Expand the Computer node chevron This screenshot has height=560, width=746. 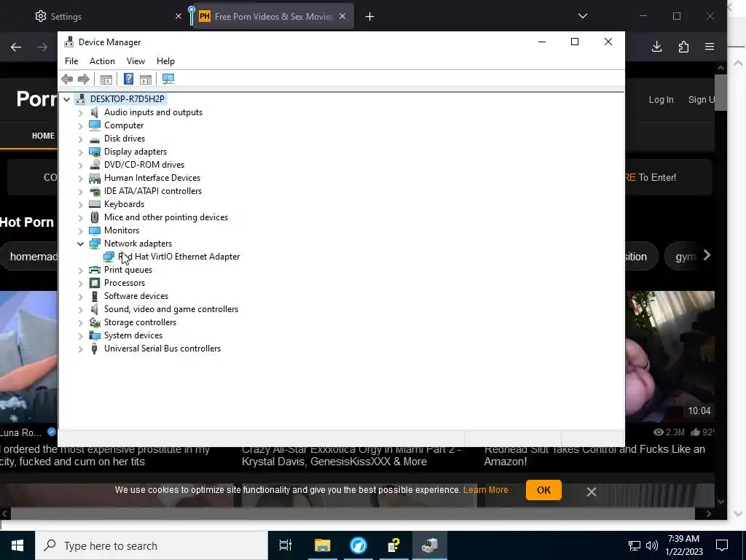[80, 125]
